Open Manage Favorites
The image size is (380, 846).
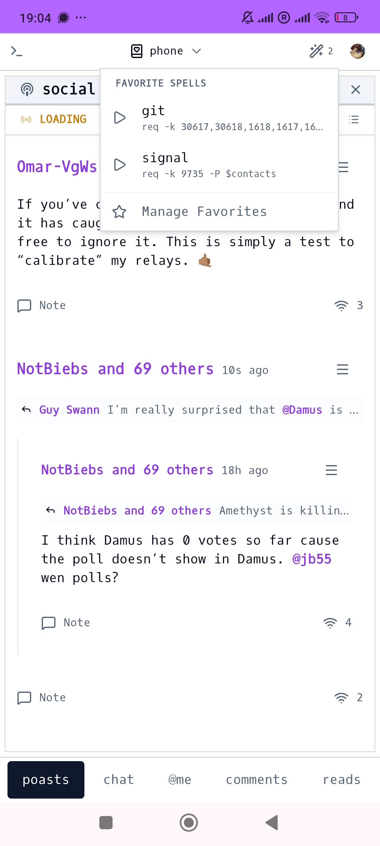point(204,212)
